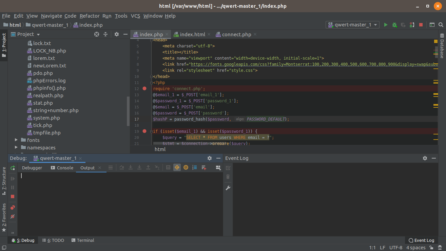Open the Debug panel settings gear
Image resolution: width=446 pixels, height=251 pixels.
(210, 158)
